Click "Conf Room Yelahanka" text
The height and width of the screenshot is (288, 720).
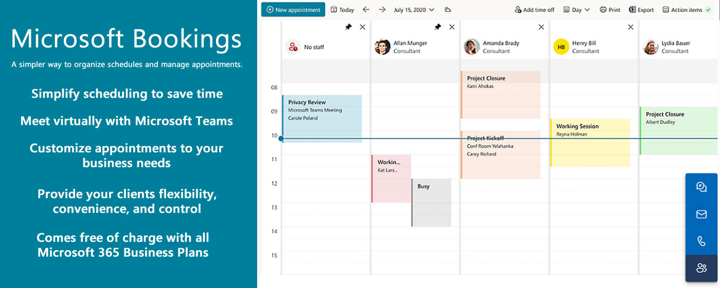pos(490,146)
